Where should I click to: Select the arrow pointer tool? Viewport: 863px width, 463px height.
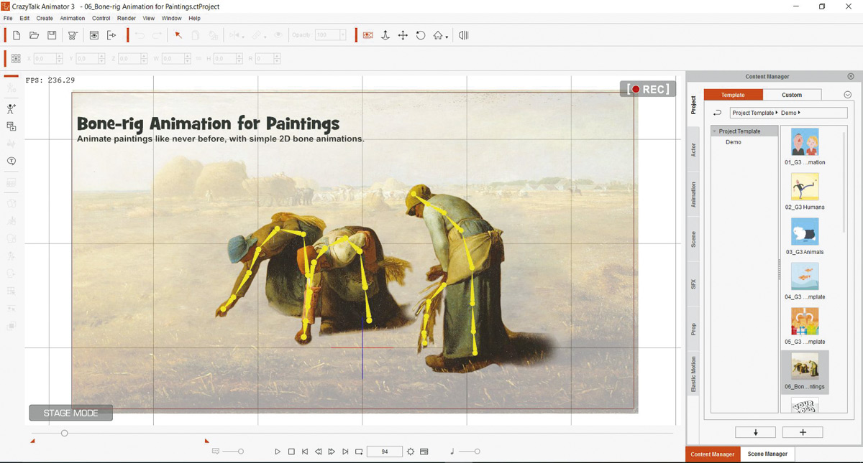point(178,35)
